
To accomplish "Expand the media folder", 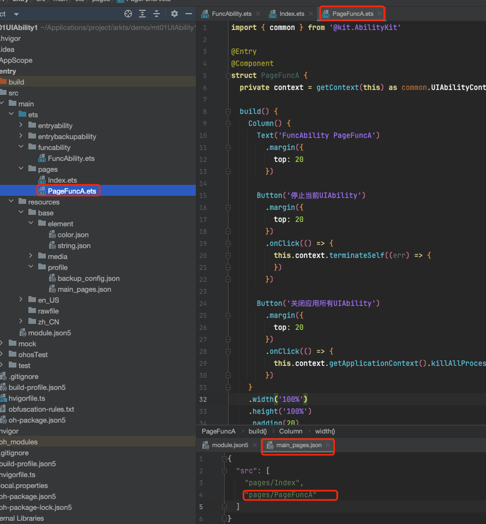I will [x=31, y=256].
